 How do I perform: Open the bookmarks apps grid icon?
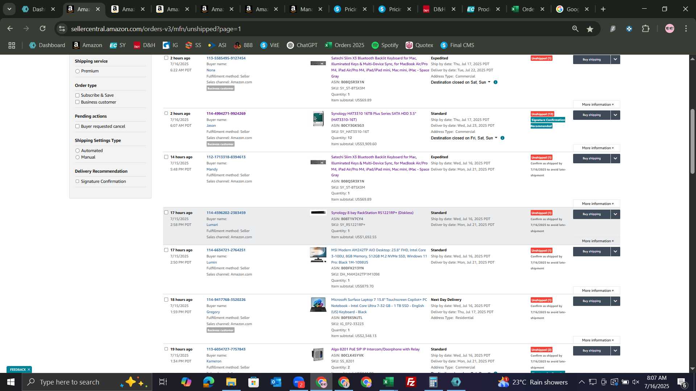12,45
